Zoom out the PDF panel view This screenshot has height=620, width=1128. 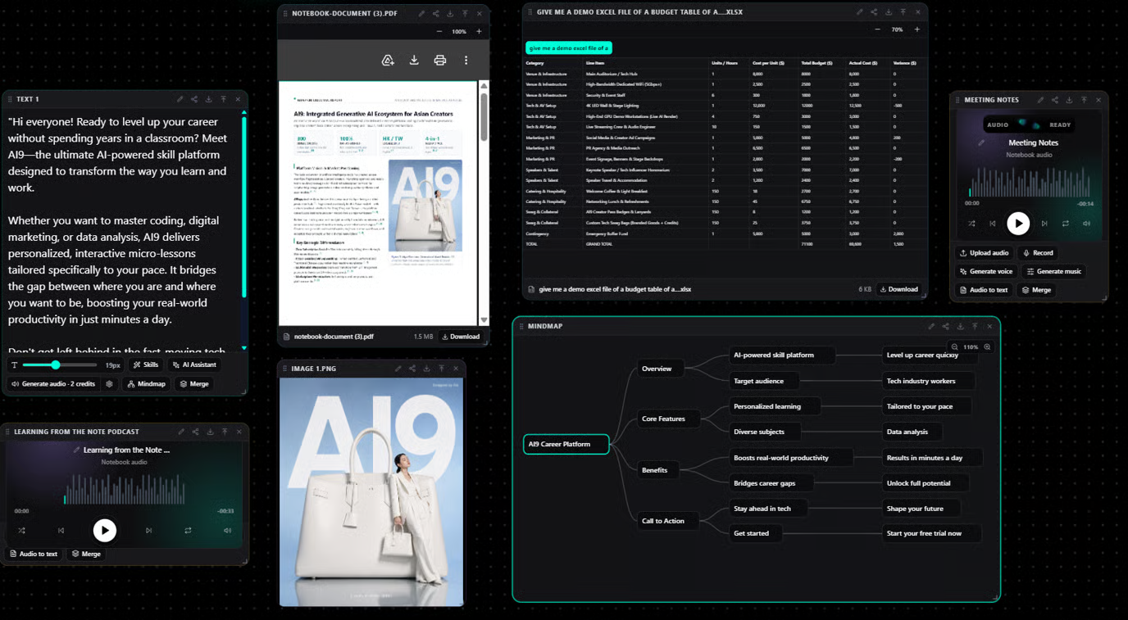439,32
